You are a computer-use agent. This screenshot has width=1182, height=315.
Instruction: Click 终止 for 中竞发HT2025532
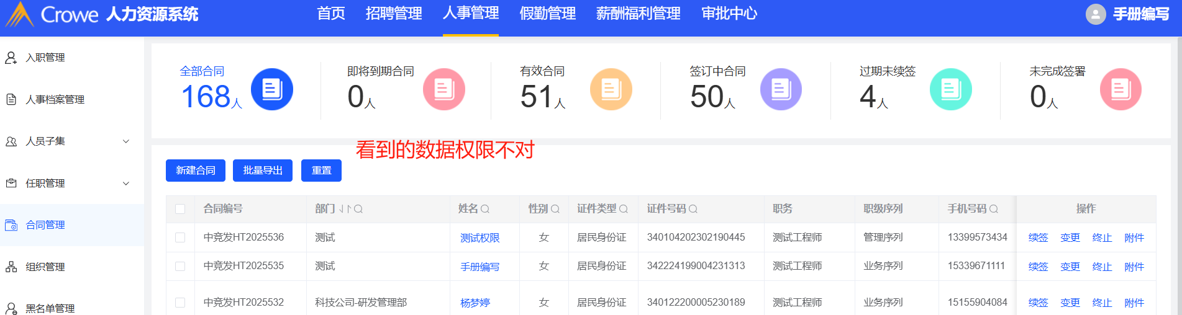pyautogui.click(x=1102, y=303)
